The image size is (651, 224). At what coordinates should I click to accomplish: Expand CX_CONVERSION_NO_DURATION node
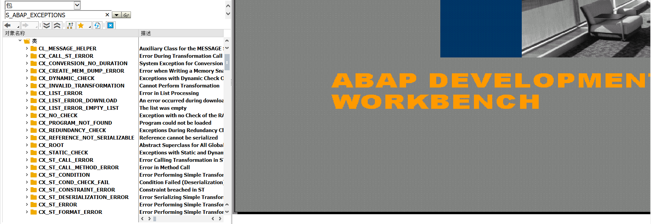(x=27, y=63)
